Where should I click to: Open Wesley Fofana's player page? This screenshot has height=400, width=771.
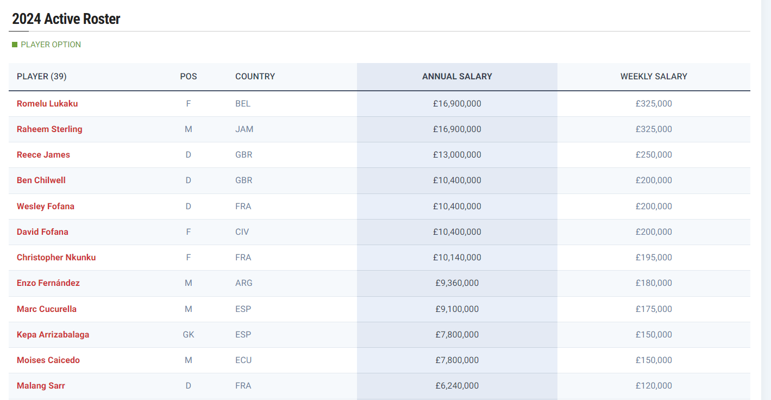tap(46, 207)
